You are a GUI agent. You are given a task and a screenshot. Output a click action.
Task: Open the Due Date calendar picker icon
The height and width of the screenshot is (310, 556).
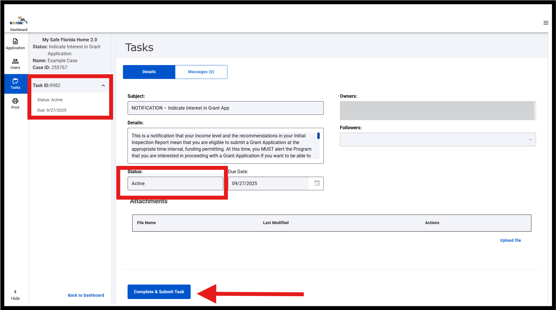click(x=317, y=183)
